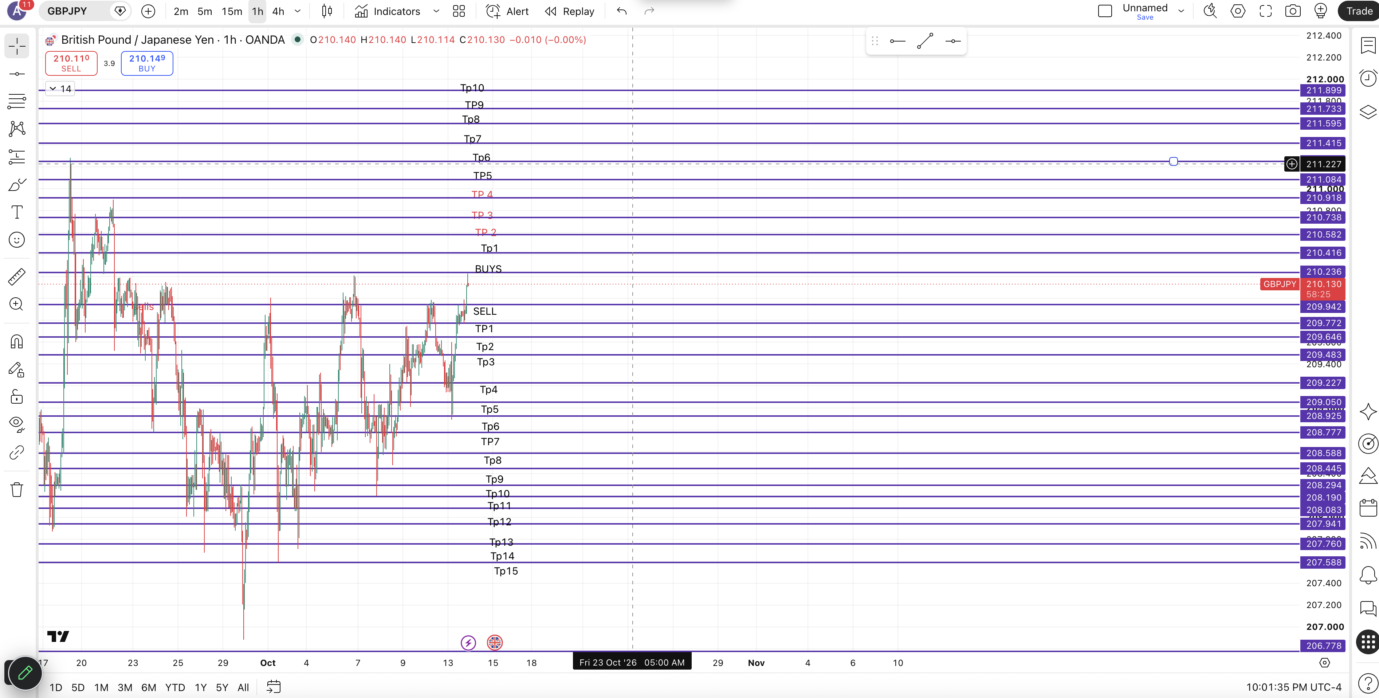Open the emoji icons tool
Screen dimensions: 1379x698
[17, 240]
